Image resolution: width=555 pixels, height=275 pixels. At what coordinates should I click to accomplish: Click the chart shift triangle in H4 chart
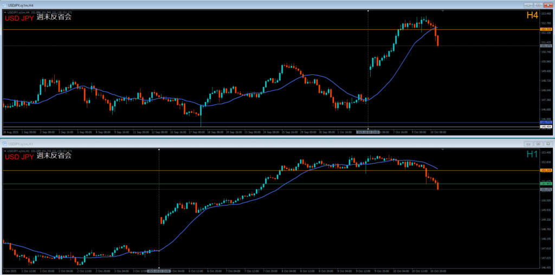coord(443,11)
